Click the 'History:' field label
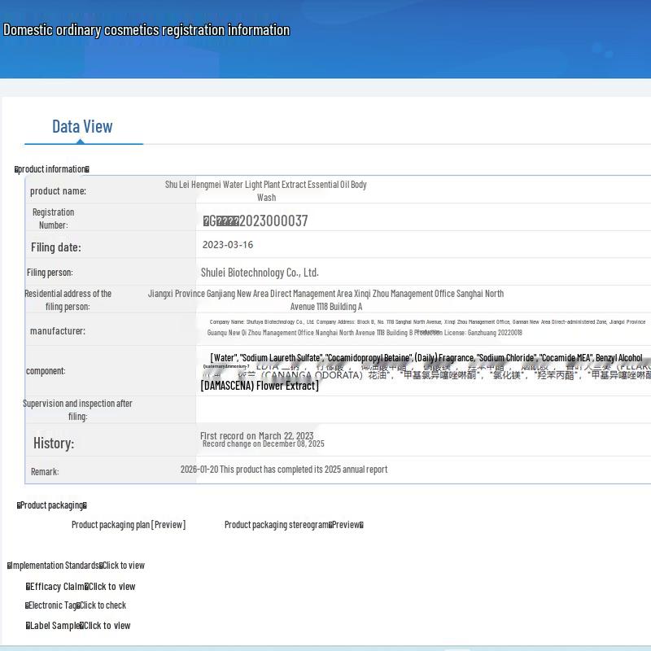 54,443
